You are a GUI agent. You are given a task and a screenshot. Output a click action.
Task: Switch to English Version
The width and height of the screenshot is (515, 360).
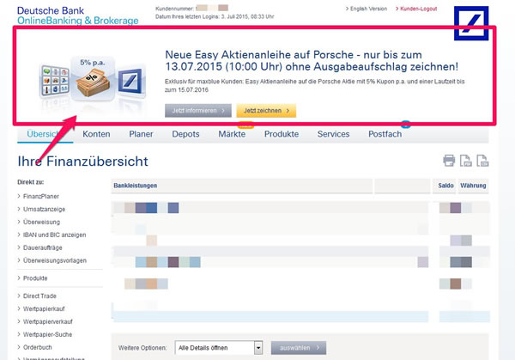367,9
